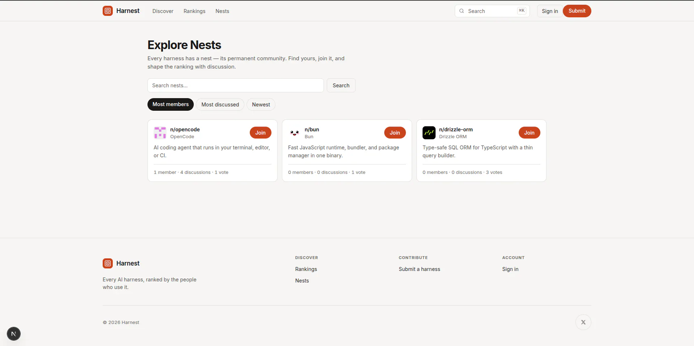Click the X social icon in footer
The image size is (694, 346).
[x=583, y=322]
